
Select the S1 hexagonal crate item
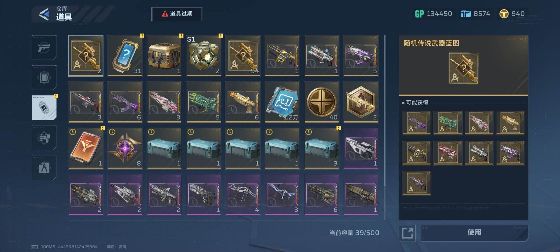pos(204,56)
